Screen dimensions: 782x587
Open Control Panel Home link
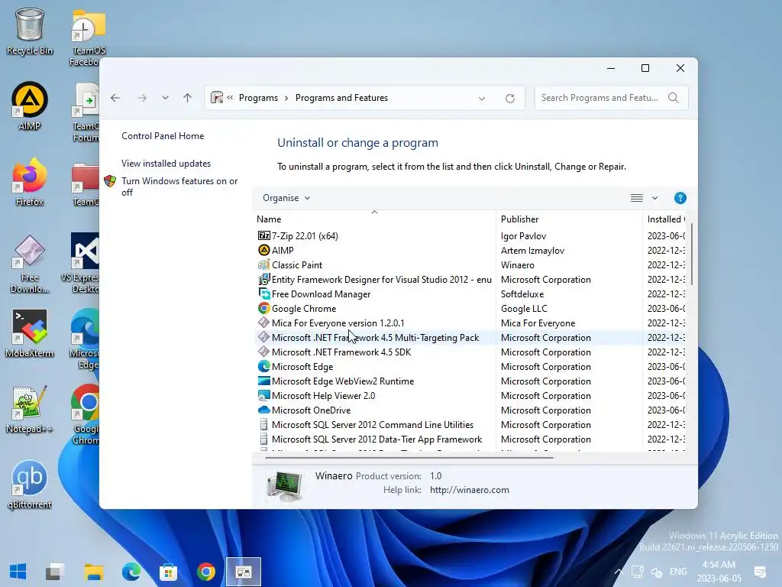point(163,136)
